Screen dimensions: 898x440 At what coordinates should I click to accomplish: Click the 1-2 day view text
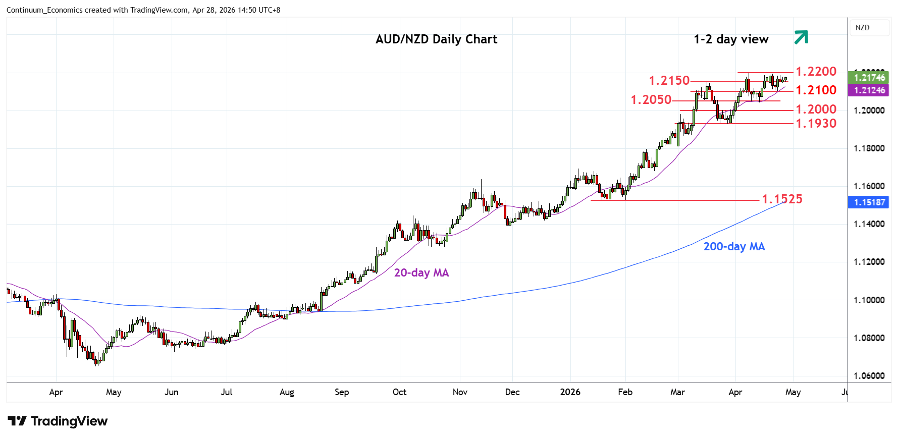click(x=731, y=39)
